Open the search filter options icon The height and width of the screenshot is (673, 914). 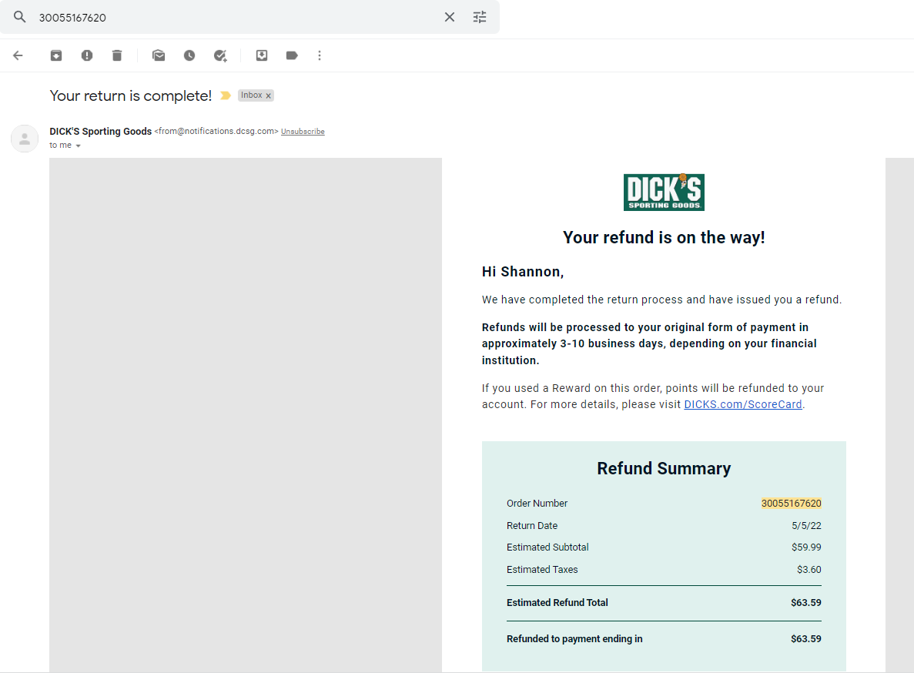click(x=480, y=17)
